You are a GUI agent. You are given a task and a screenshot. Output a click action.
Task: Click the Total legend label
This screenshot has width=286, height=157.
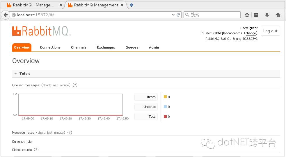click(x=146, y=117)
